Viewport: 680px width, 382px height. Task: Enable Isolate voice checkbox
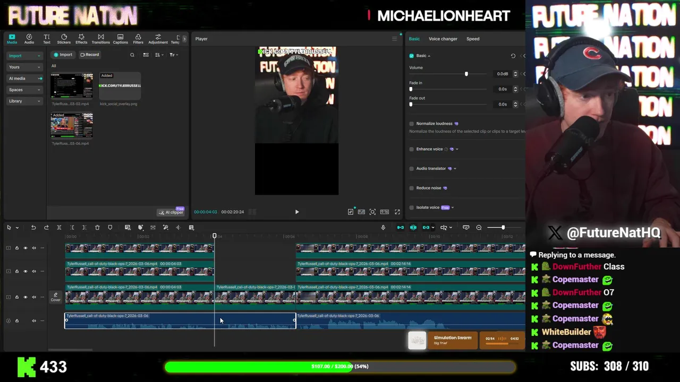point(412,207)
